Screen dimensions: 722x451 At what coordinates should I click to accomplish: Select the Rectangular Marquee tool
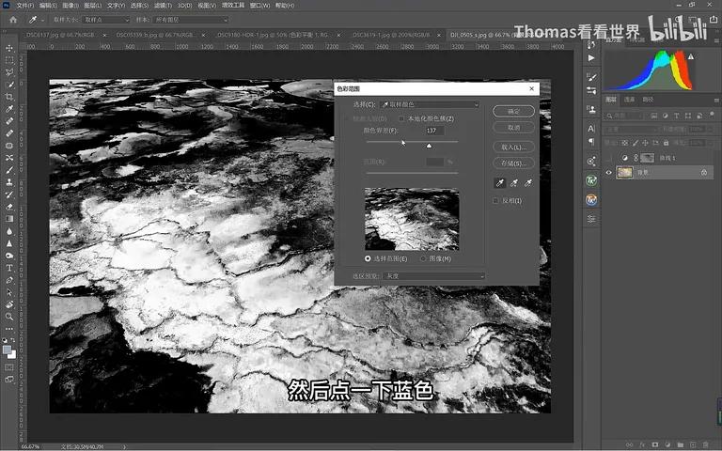pos(9,60)
